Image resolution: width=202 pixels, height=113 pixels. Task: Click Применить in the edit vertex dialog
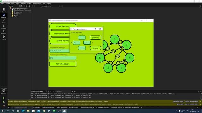coord(95,38)
